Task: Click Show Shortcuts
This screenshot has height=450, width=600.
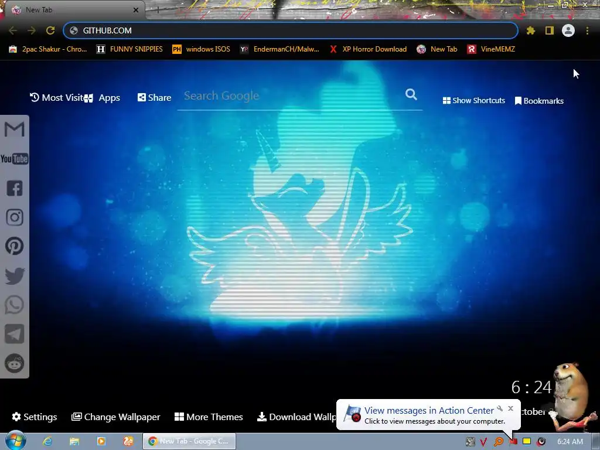Action: (473, 101)
